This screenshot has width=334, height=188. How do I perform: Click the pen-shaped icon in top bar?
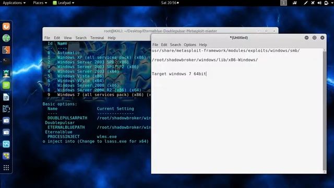point(306,3)
